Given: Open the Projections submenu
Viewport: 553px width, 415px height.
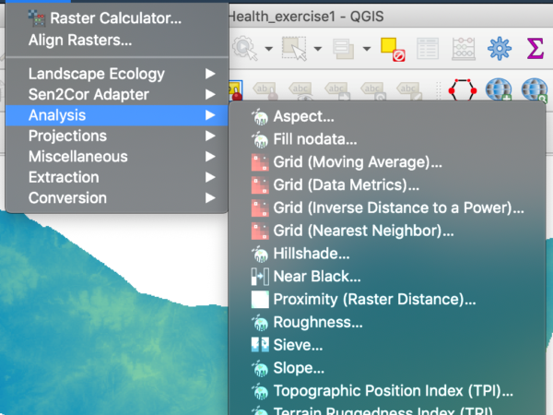Looking at the screenshot, I should 117,136.
